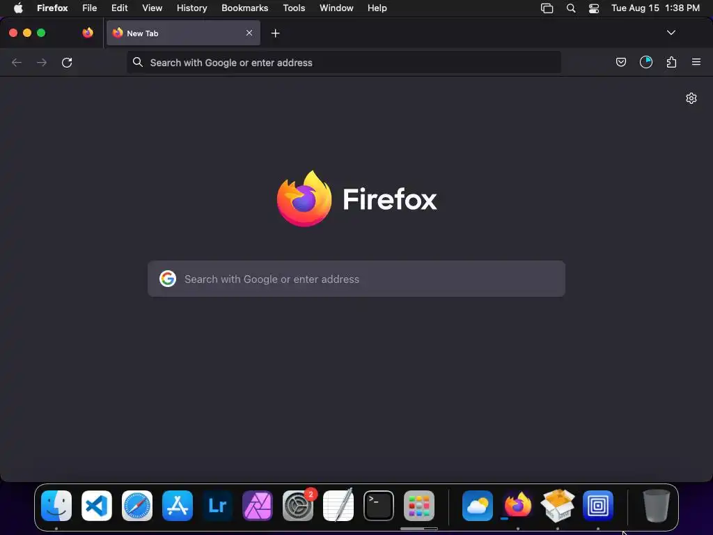Screen dimensions: 713x535
Task: Select the pinned Firefox tab
Action: pyautogui.click(x=88, y=33)
